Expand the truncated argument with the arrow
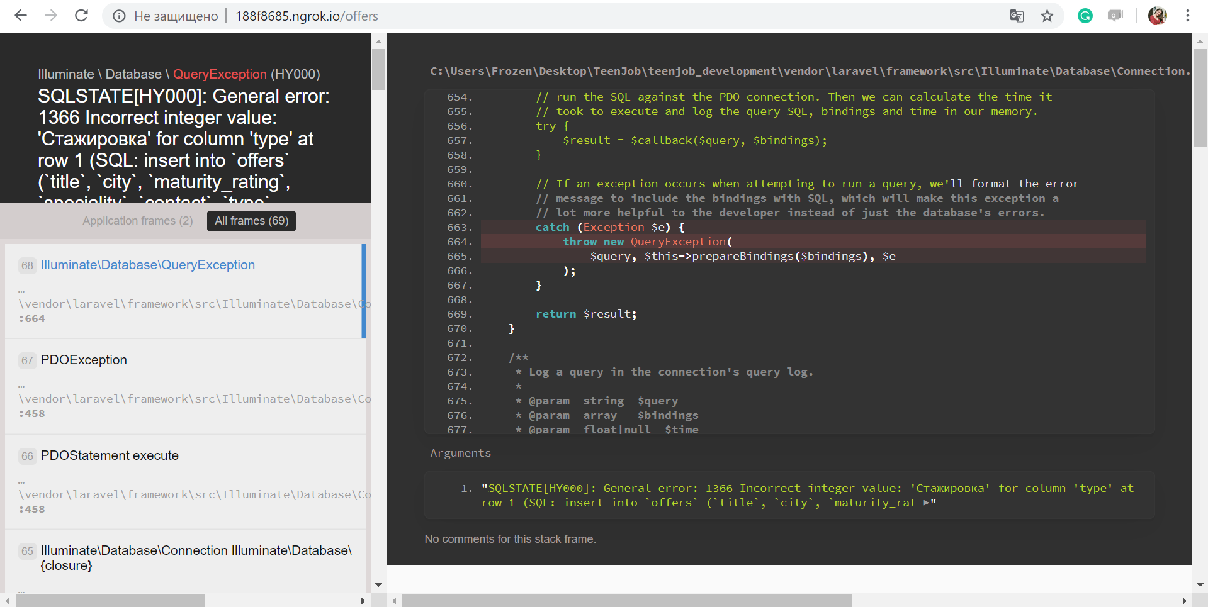Viewport: 1208px width, 607px height. click(x=926, y=503)
